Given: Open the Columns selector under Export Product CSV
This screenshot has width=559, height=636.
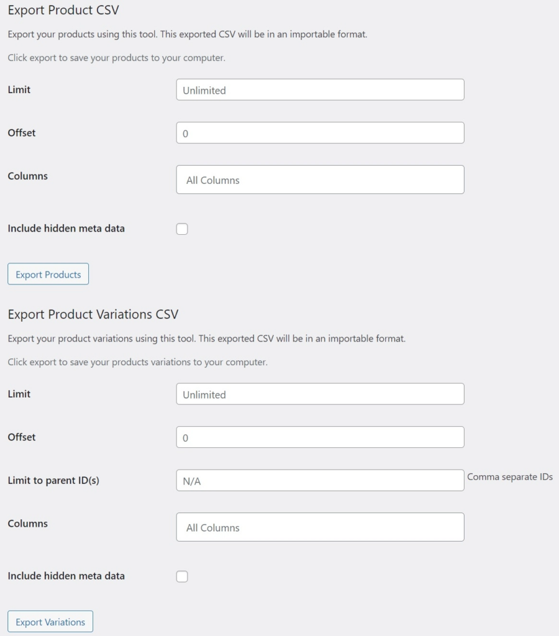Looking at the screenshot, I should click(x=320, y=179).
